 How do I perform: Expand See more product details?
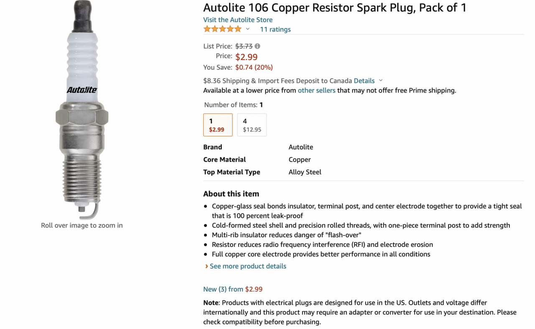pos(248,266)
